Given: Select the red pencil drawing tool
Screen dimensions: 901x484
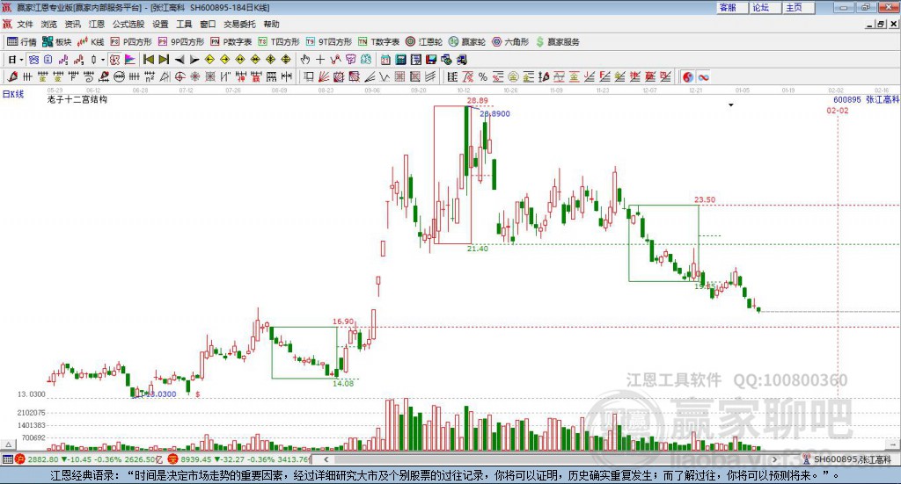Looking at the screenshot, I should (12, 76).
